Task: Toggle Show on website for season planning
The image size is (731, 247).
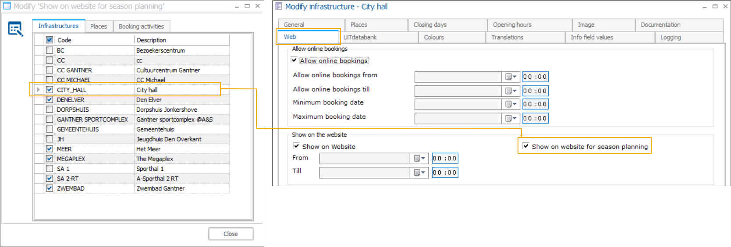Action: coord(526,146)
